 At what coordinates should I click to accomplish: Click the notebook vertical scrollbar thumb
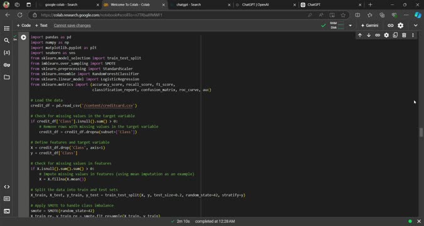pyautogui.click(x=421, y=132)
